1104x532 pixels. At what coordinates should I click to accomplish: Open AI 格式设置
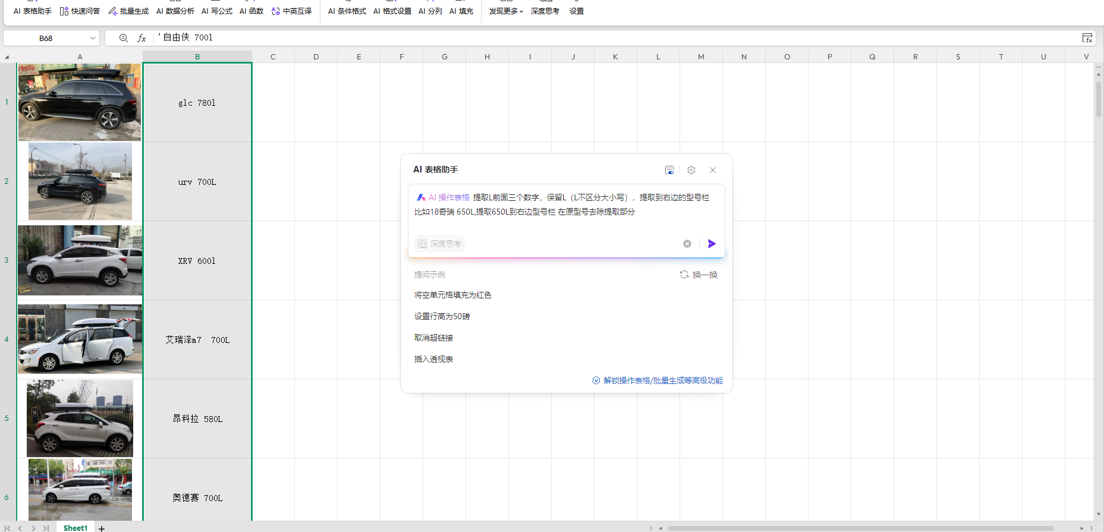tap(392, 11)
